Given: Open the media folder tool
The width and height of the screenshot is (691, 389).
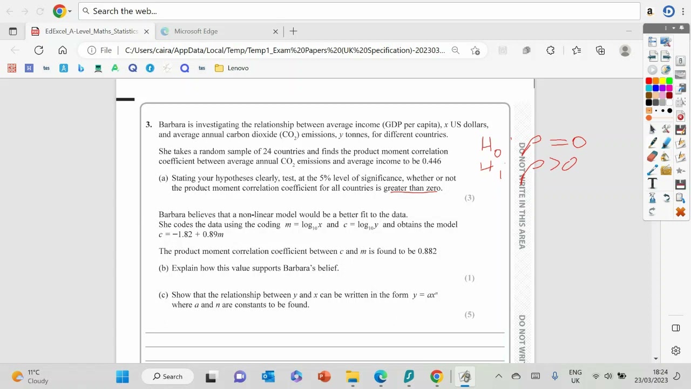Looking at the screenshot, I should point(666,170).
